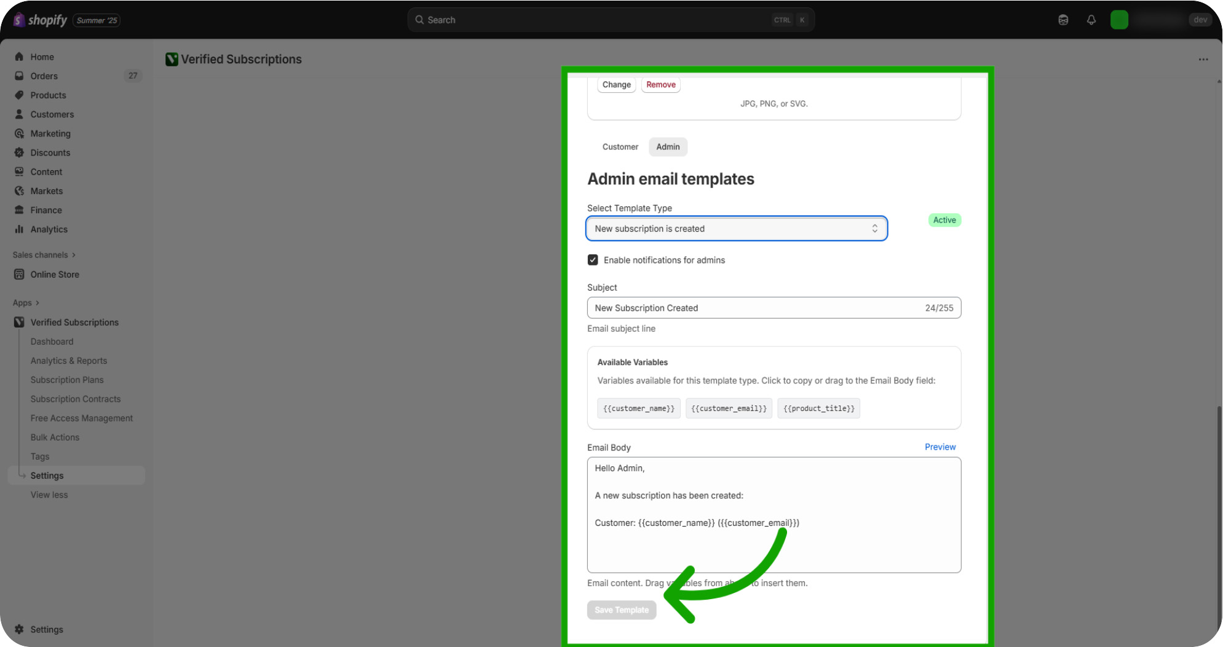
Task: Switch to the Customer templates tab
Action: pyautogui.click(x=620, y=147)
